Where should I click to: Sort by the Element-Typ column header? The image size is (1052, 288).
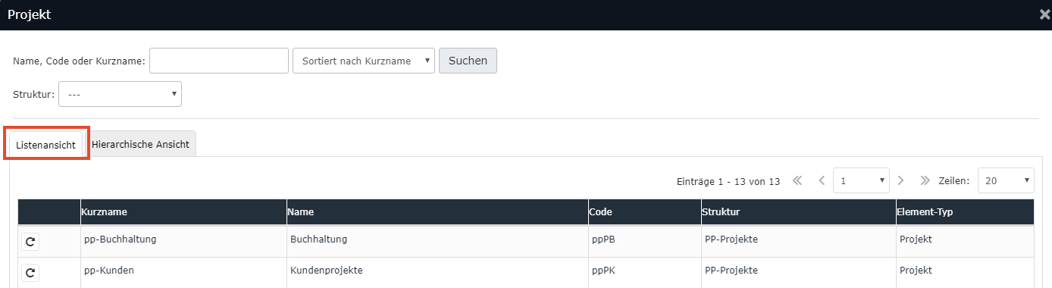pos(965,212)
